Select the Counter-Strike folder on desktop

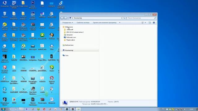[x=14, y=37]
